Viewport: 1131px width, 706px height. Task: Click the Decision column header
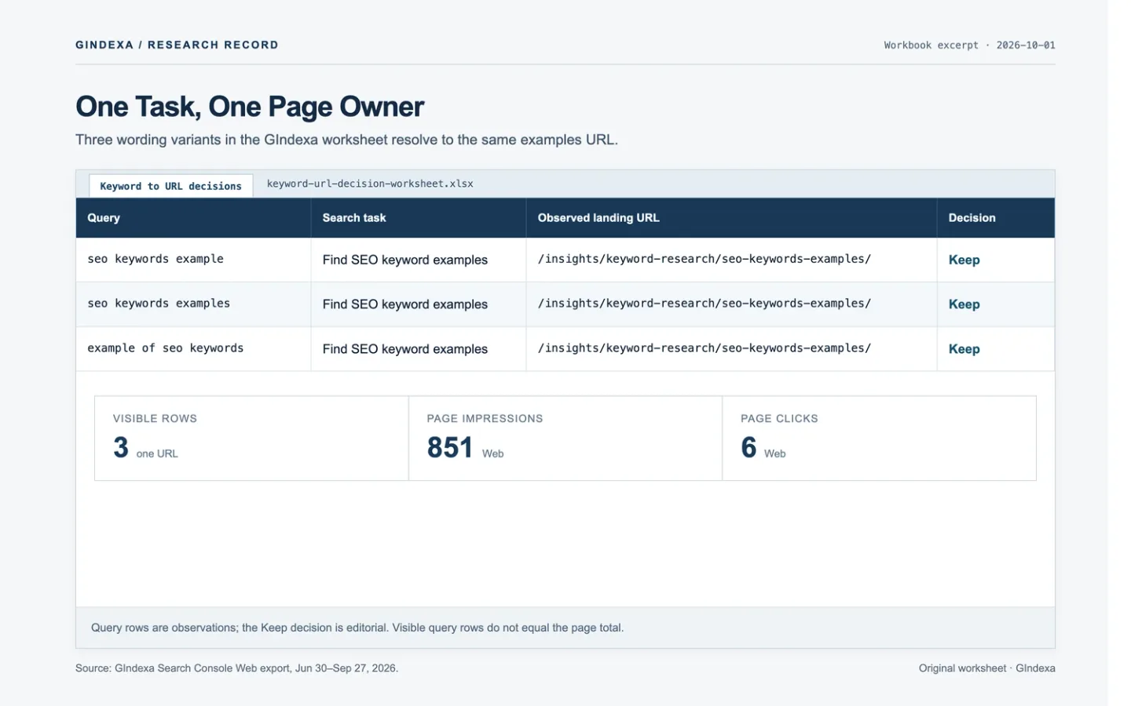[x=996, y=218]
